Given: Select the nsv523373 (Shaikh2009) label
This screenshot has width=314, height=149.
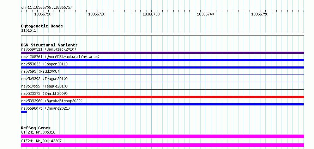Looking at the screenshot, I should (44, 93).
